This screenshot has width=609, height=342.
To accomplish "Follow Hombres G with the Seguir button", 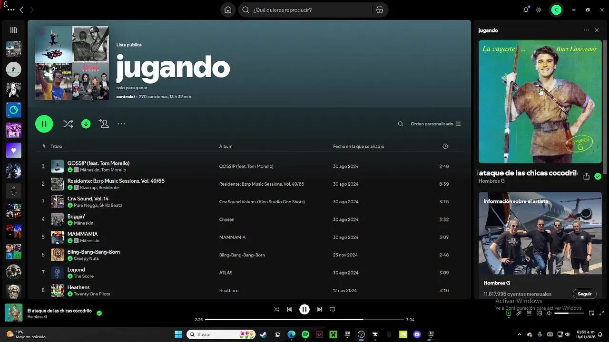I will [x=584, y=294].
